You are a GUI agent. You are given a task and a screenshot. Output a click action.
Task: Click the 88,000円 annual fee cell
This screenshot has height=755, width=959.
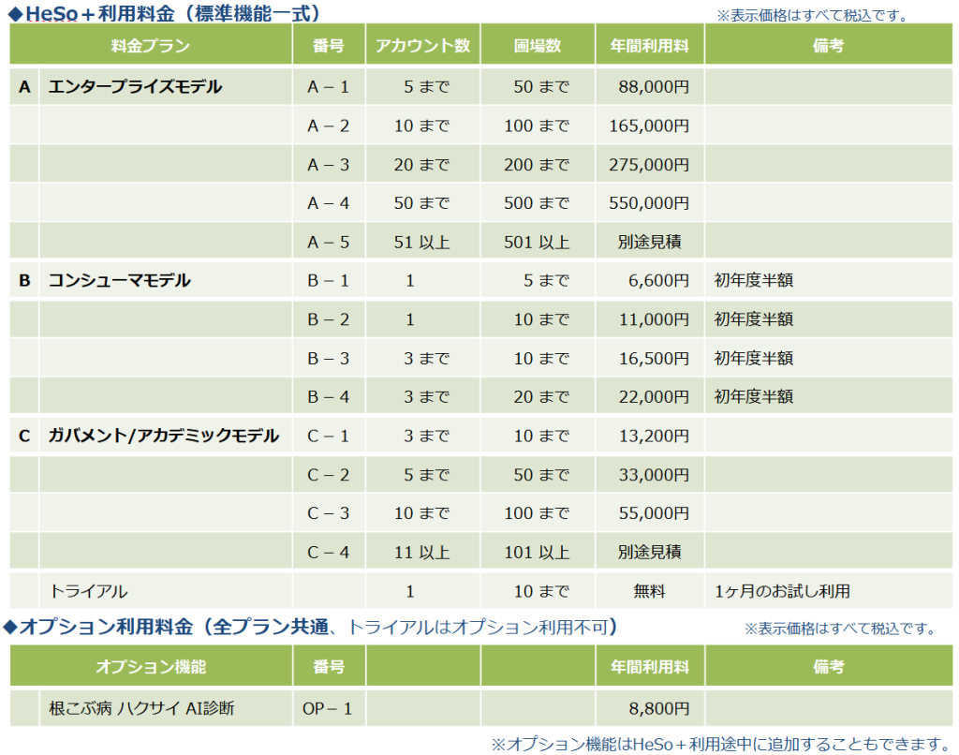click(654, 87)
